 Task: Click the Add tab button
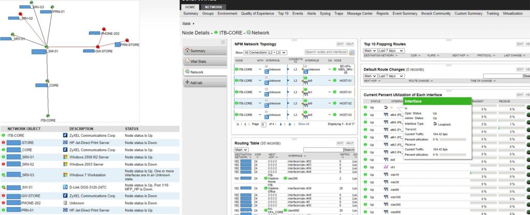point(205,82)
